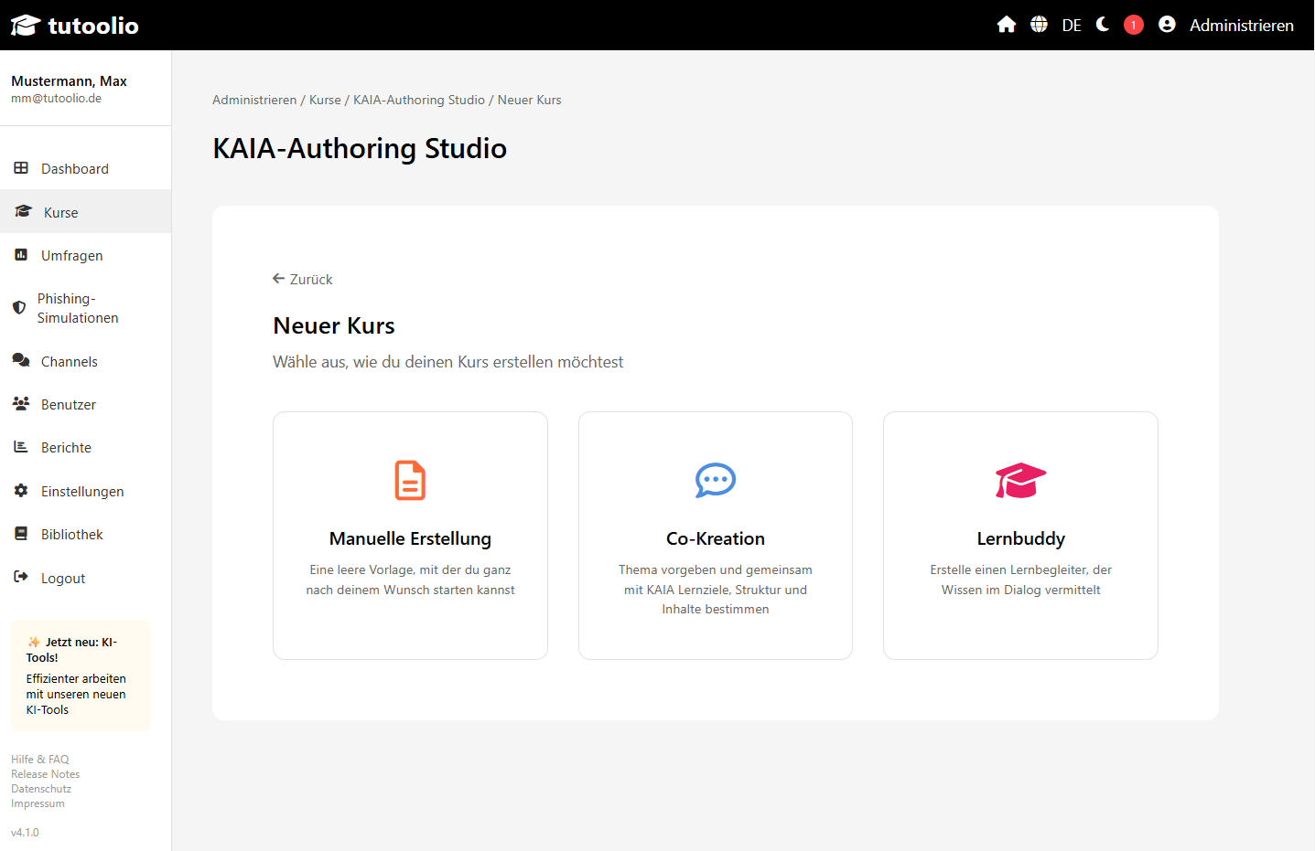This screenshot has height=851, width=1315.
Task: Click the Jetzt neu KI-Tools banner
Action: point(81,675)
